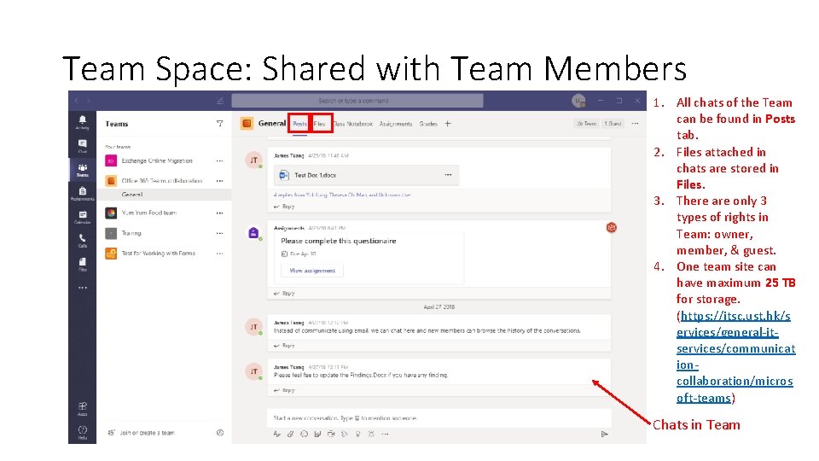Image resolution: width=819 pixels, height=461 pixels.
Task: Reply to the Findings.Docx message
Action: coord(285,390)
